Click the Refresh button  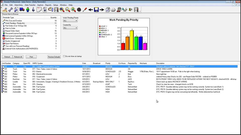tap(7, 57)
